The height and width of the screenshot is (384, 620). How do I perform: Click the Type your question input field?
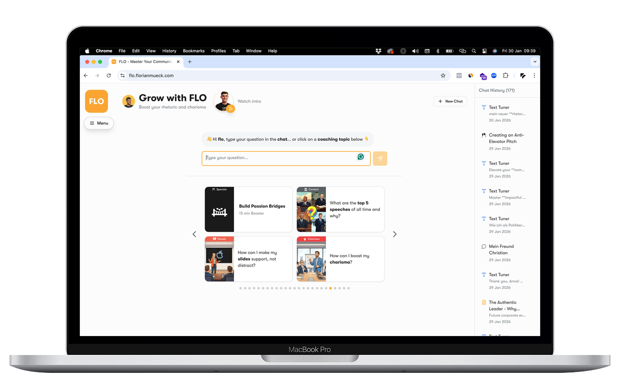[281, 158]
